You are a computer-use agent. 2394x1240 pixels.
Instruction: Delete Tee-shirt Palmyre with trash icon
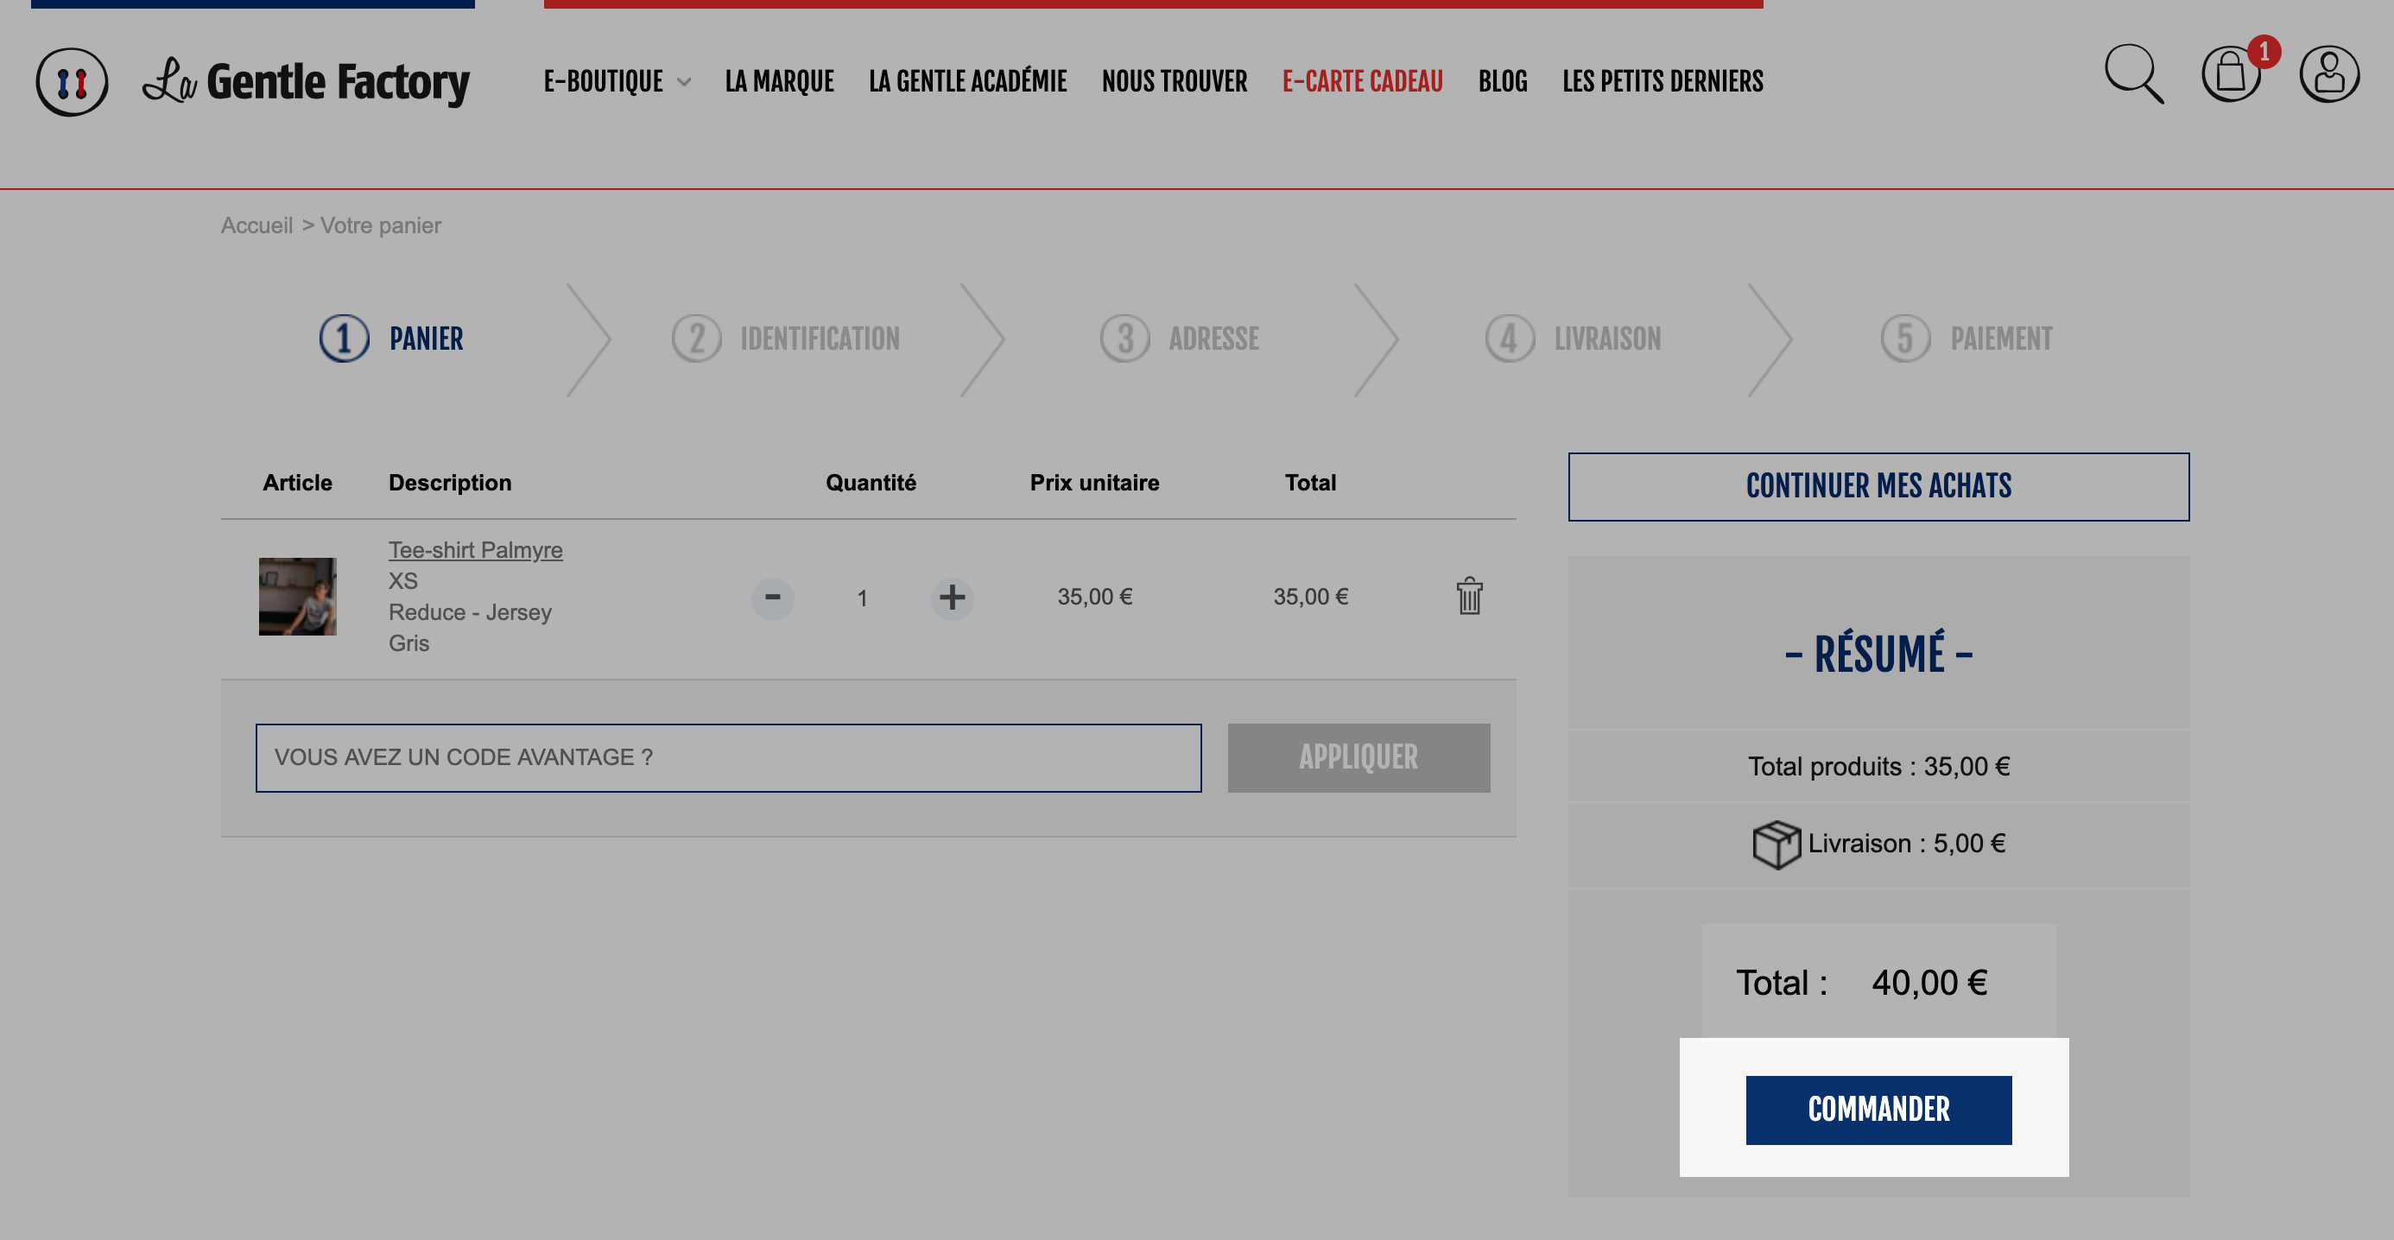coord(1469,596)
